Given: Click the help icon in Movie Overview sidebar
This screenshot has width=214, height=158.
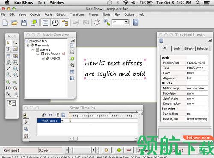Looking at the screenshot, I should point(72,78).
